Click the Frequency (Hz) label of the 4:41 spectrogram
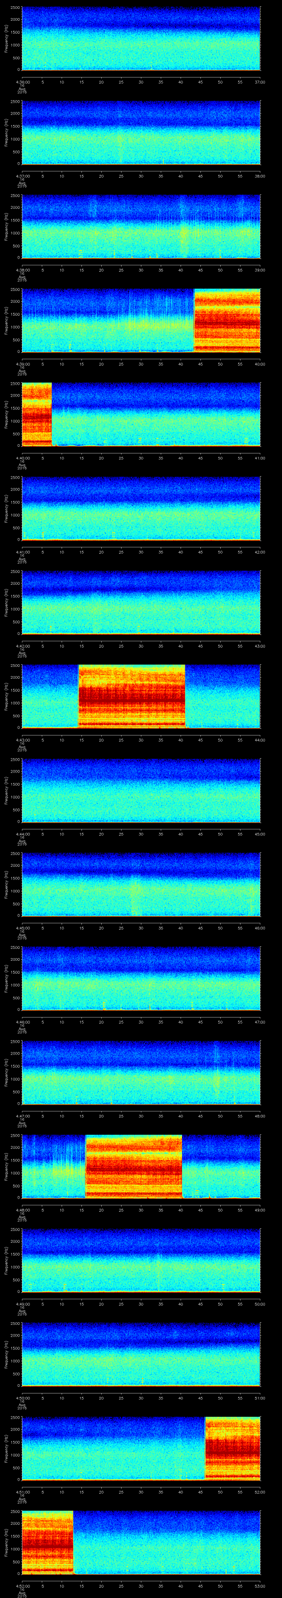This screenshot has height=1598, width=282. [x=6, y=509]
